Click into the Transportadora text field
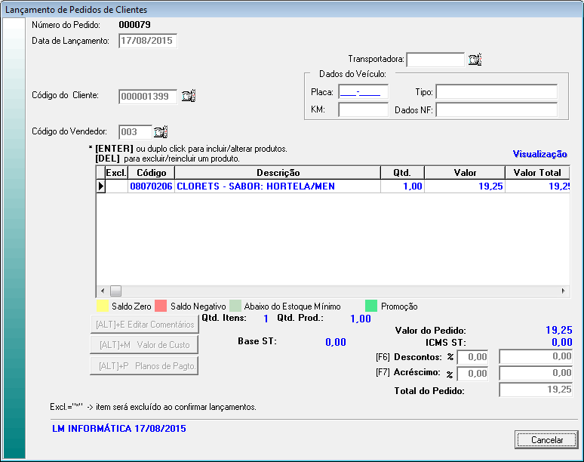 coord(435,60)
